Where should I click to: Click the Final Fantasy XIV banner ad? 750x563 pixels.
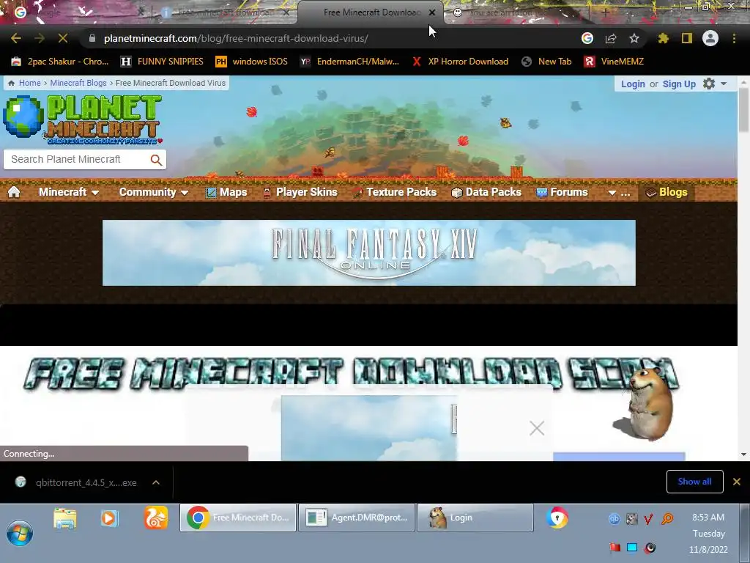[369, 253]
